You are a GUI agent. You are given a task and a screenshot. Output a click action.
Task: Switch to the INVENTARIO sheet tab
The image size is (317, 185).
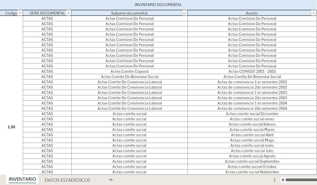[x=22, y=179]
